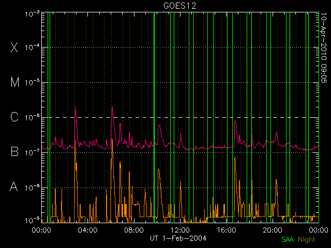The width and height of the screenshot is (331, 248).
Task: Click the 12:00 time axis label
Action: click(180, 229)
